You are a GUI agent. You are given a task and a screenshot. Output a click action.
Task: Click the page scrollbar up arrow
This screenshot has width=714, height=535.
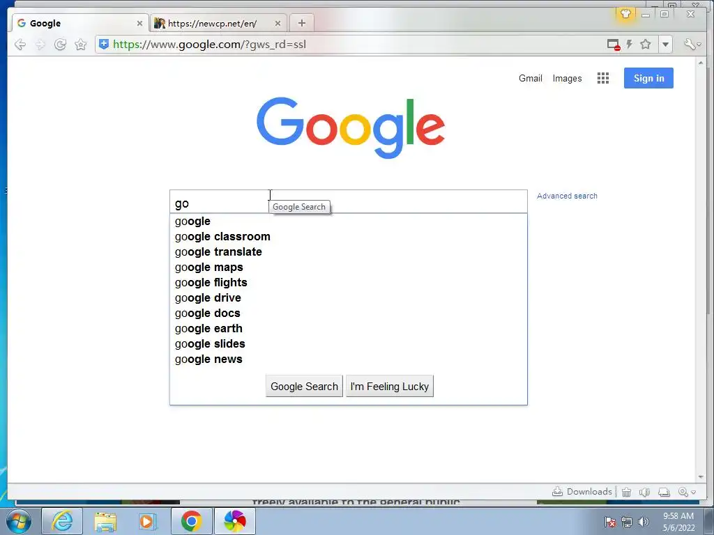pyautogui.click(x=700, y=62)
